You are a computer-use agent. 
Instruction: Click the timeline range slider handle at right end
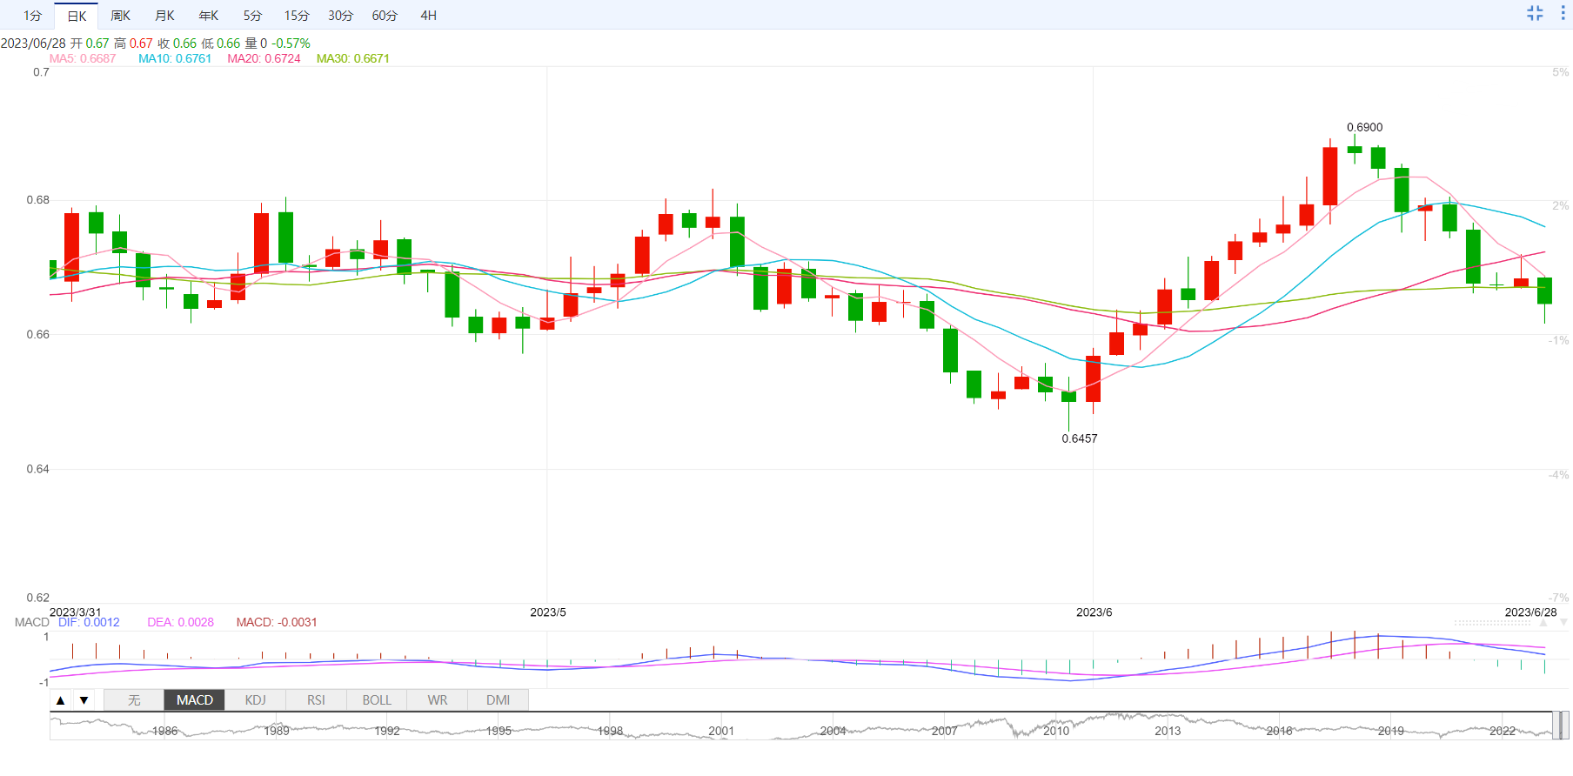1563,725
